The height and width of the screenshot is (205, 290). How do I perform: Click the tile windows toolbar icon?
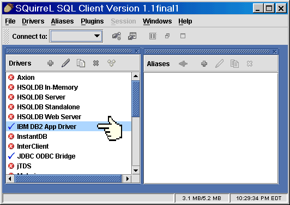click(x=153, y=36)
